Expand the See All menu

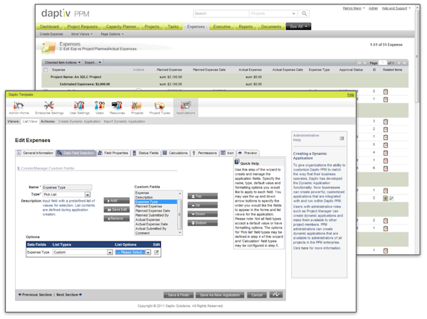pyautogui.click(x=298, y=26)
